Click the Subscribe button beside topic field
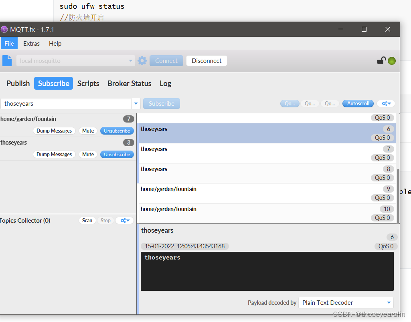411x322 pixels. click(x=162, y=104)
